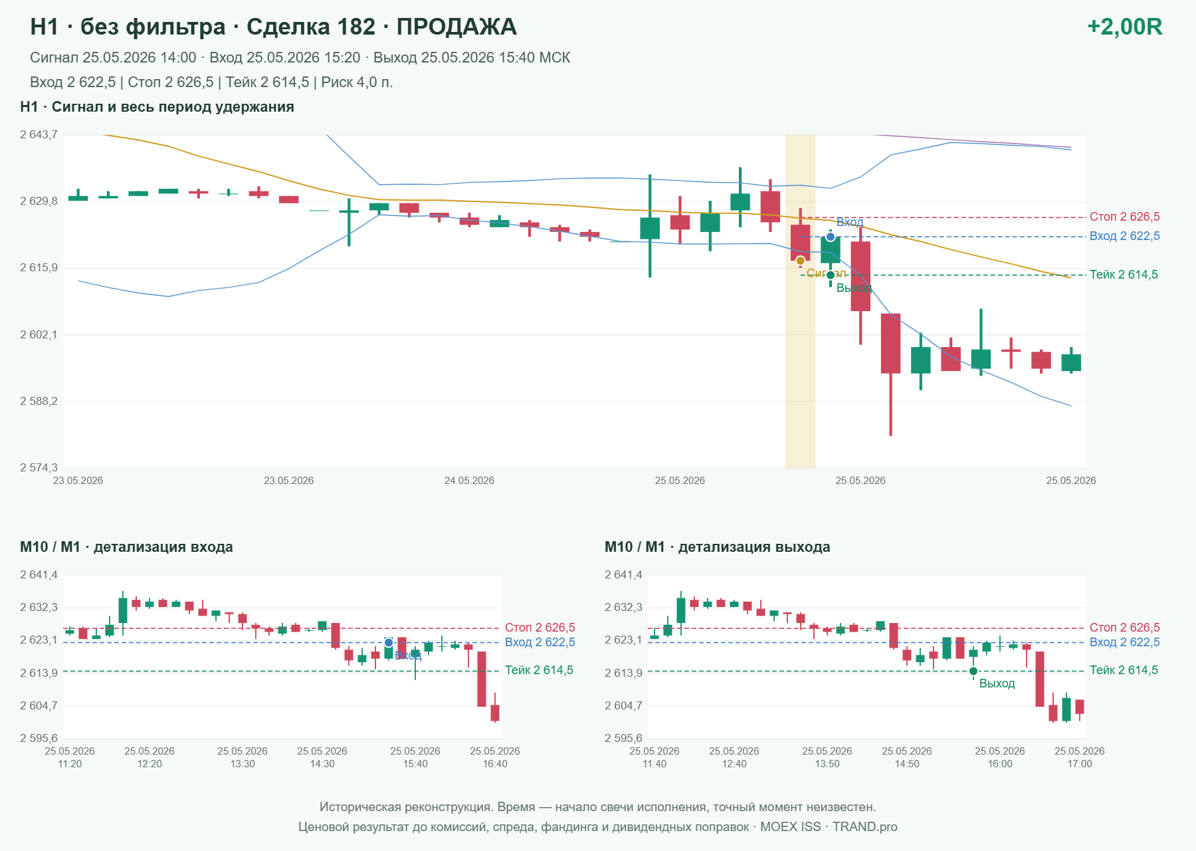Click the '+2,00R' result value
Screen dimensions: 1196x851
coord(1124,27)
